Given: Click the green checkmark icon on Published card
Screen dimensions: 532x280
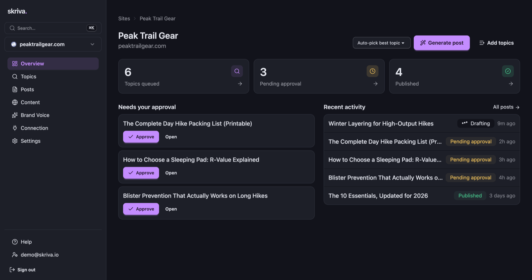Looking at the screenshot, I should [x=508, y=71].
